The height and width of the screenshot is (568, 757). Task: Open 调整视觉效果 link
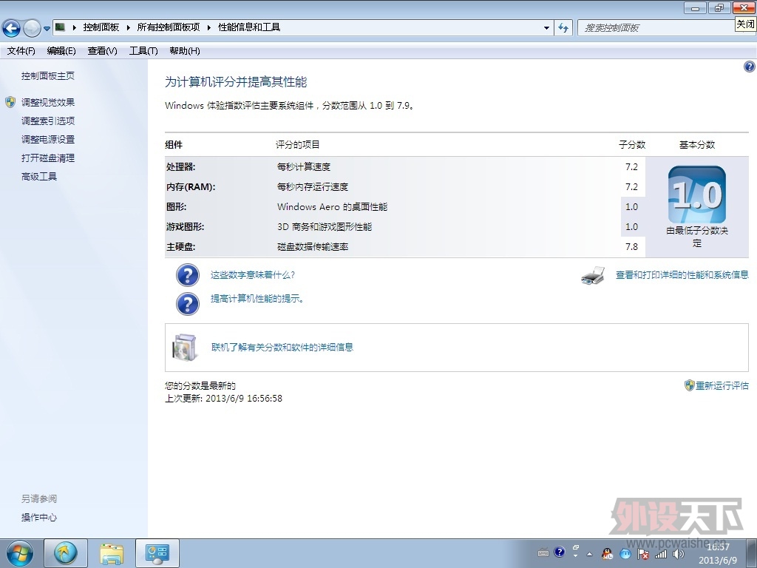point(48,102)
